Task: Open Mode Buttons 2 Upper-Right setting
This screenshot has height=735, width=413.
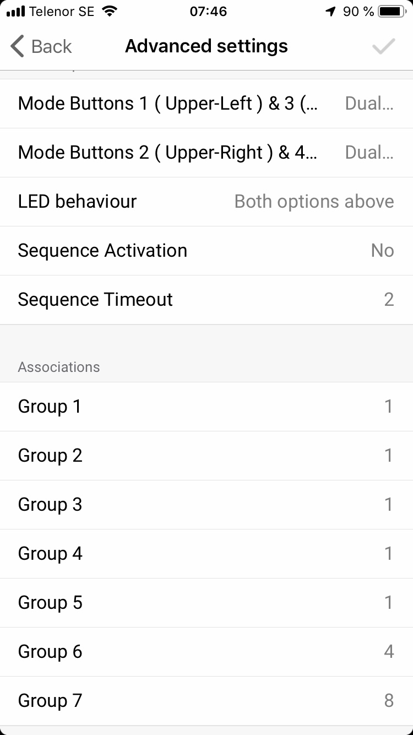Action: (206, 153)
